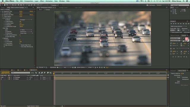Open the Animation menu
The width and height of the screenshot is (190, 107).
[49, 1]
